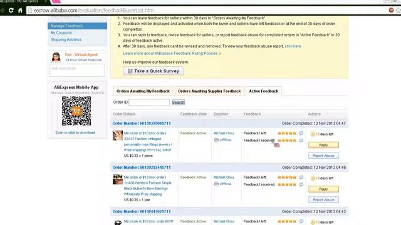
Task: Open Learn more about AliExpress Feedback Rating Policies
Action: pos(170,53)
